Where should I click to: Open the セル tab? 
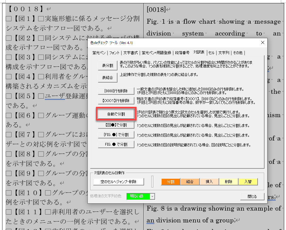pyautogui.click(x=211, y=53)
